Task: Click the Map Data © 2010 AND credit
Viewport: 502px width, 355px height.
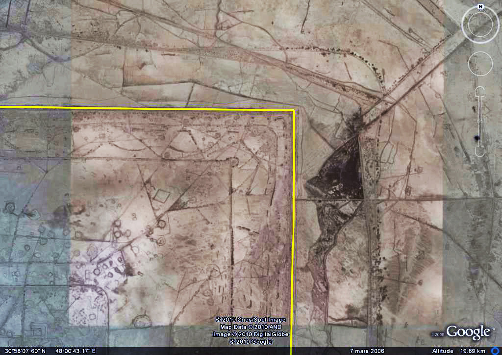Action: (251, 327)
